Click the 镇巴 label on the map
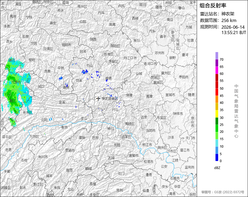The width and height of the screenshot is (248, 197). [12, 60]
